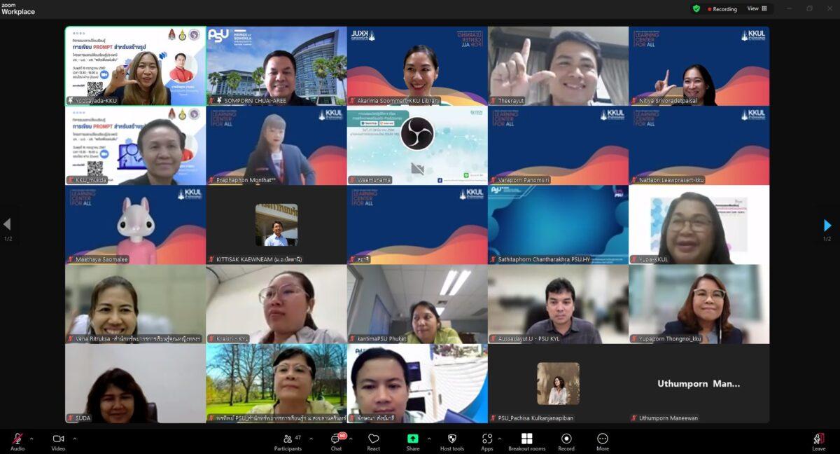Unmute microphone with the Audio button
The height and width of the screenshot is (454, 840).
(17, 441)
